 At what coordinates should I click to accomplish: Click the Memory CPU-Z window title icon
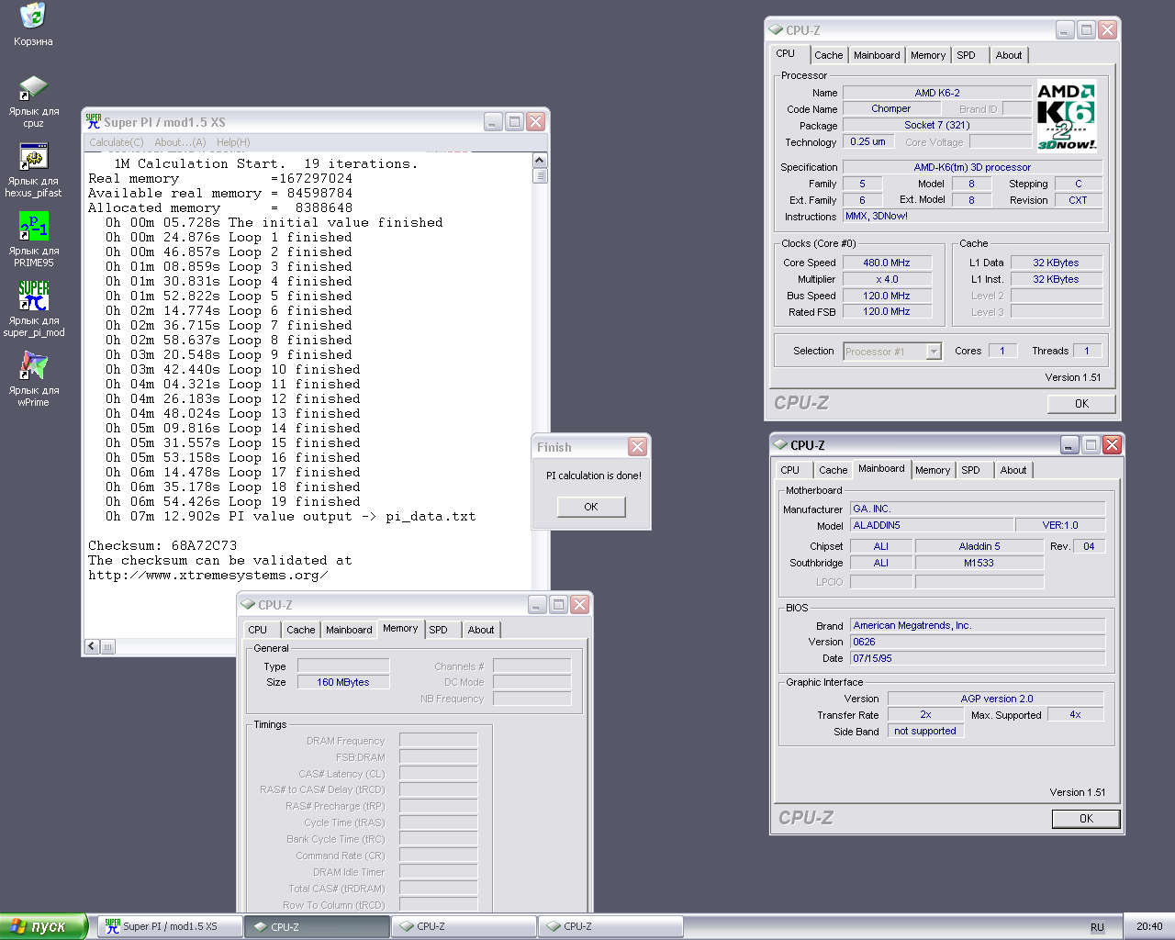click(x=248, y=605)
